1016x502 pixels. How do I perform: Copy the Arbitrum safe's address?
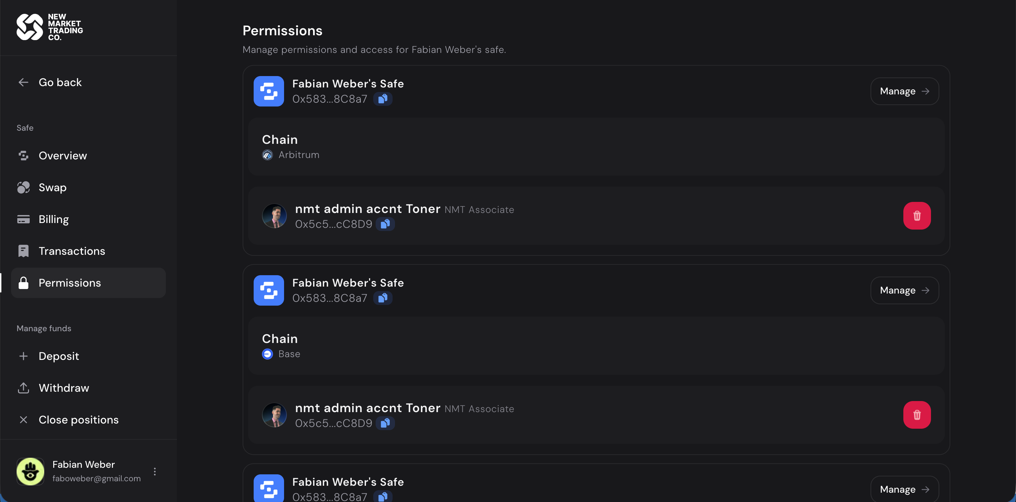[x=382, y=99]
